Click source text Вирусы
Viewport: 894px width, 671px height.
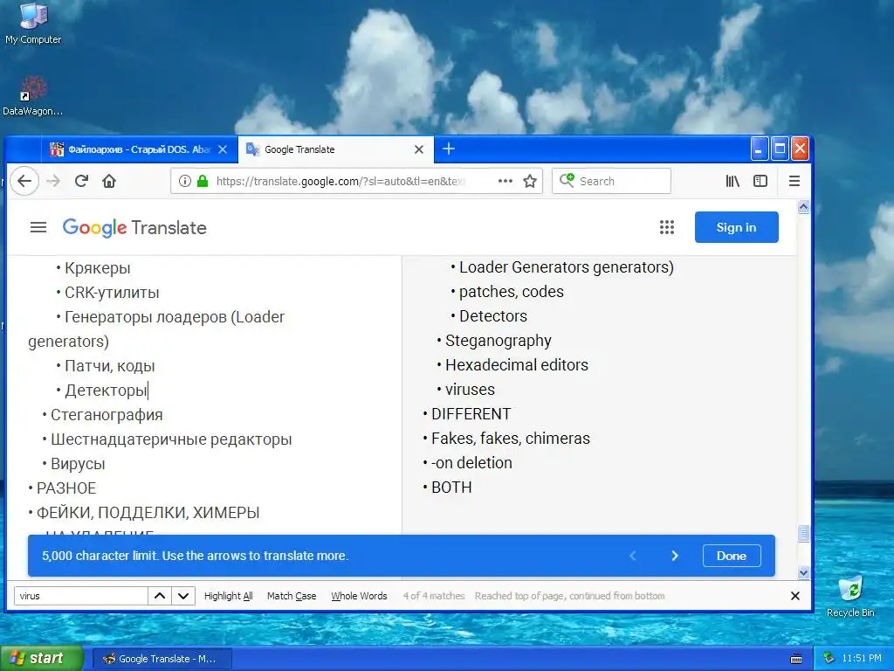[78, 464]
